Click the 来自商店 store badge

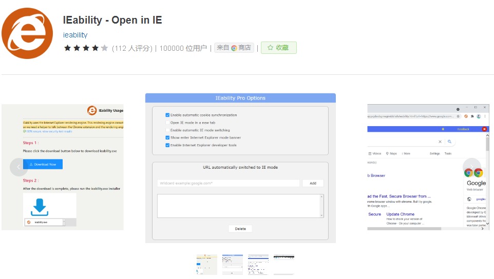pos(234,48)
